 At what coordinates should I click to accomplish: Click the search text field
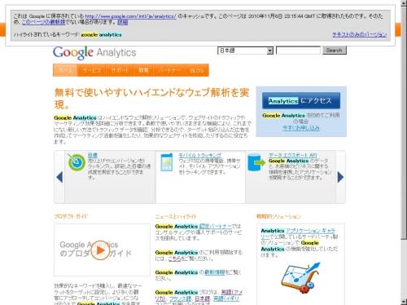click(298, 51)
